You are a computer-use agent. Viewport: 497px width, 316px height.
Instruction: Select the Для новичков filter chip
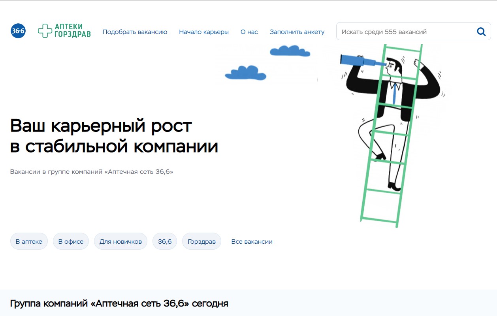coord(120,241)
